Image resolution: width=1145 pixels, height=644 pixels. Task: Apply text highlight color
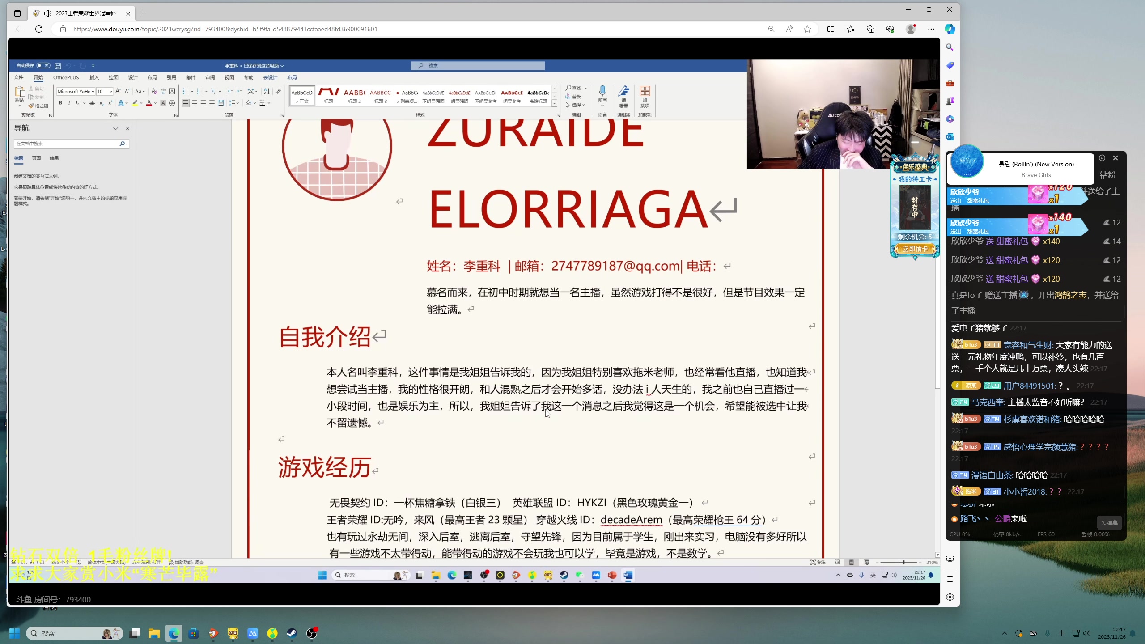[136, 103]
